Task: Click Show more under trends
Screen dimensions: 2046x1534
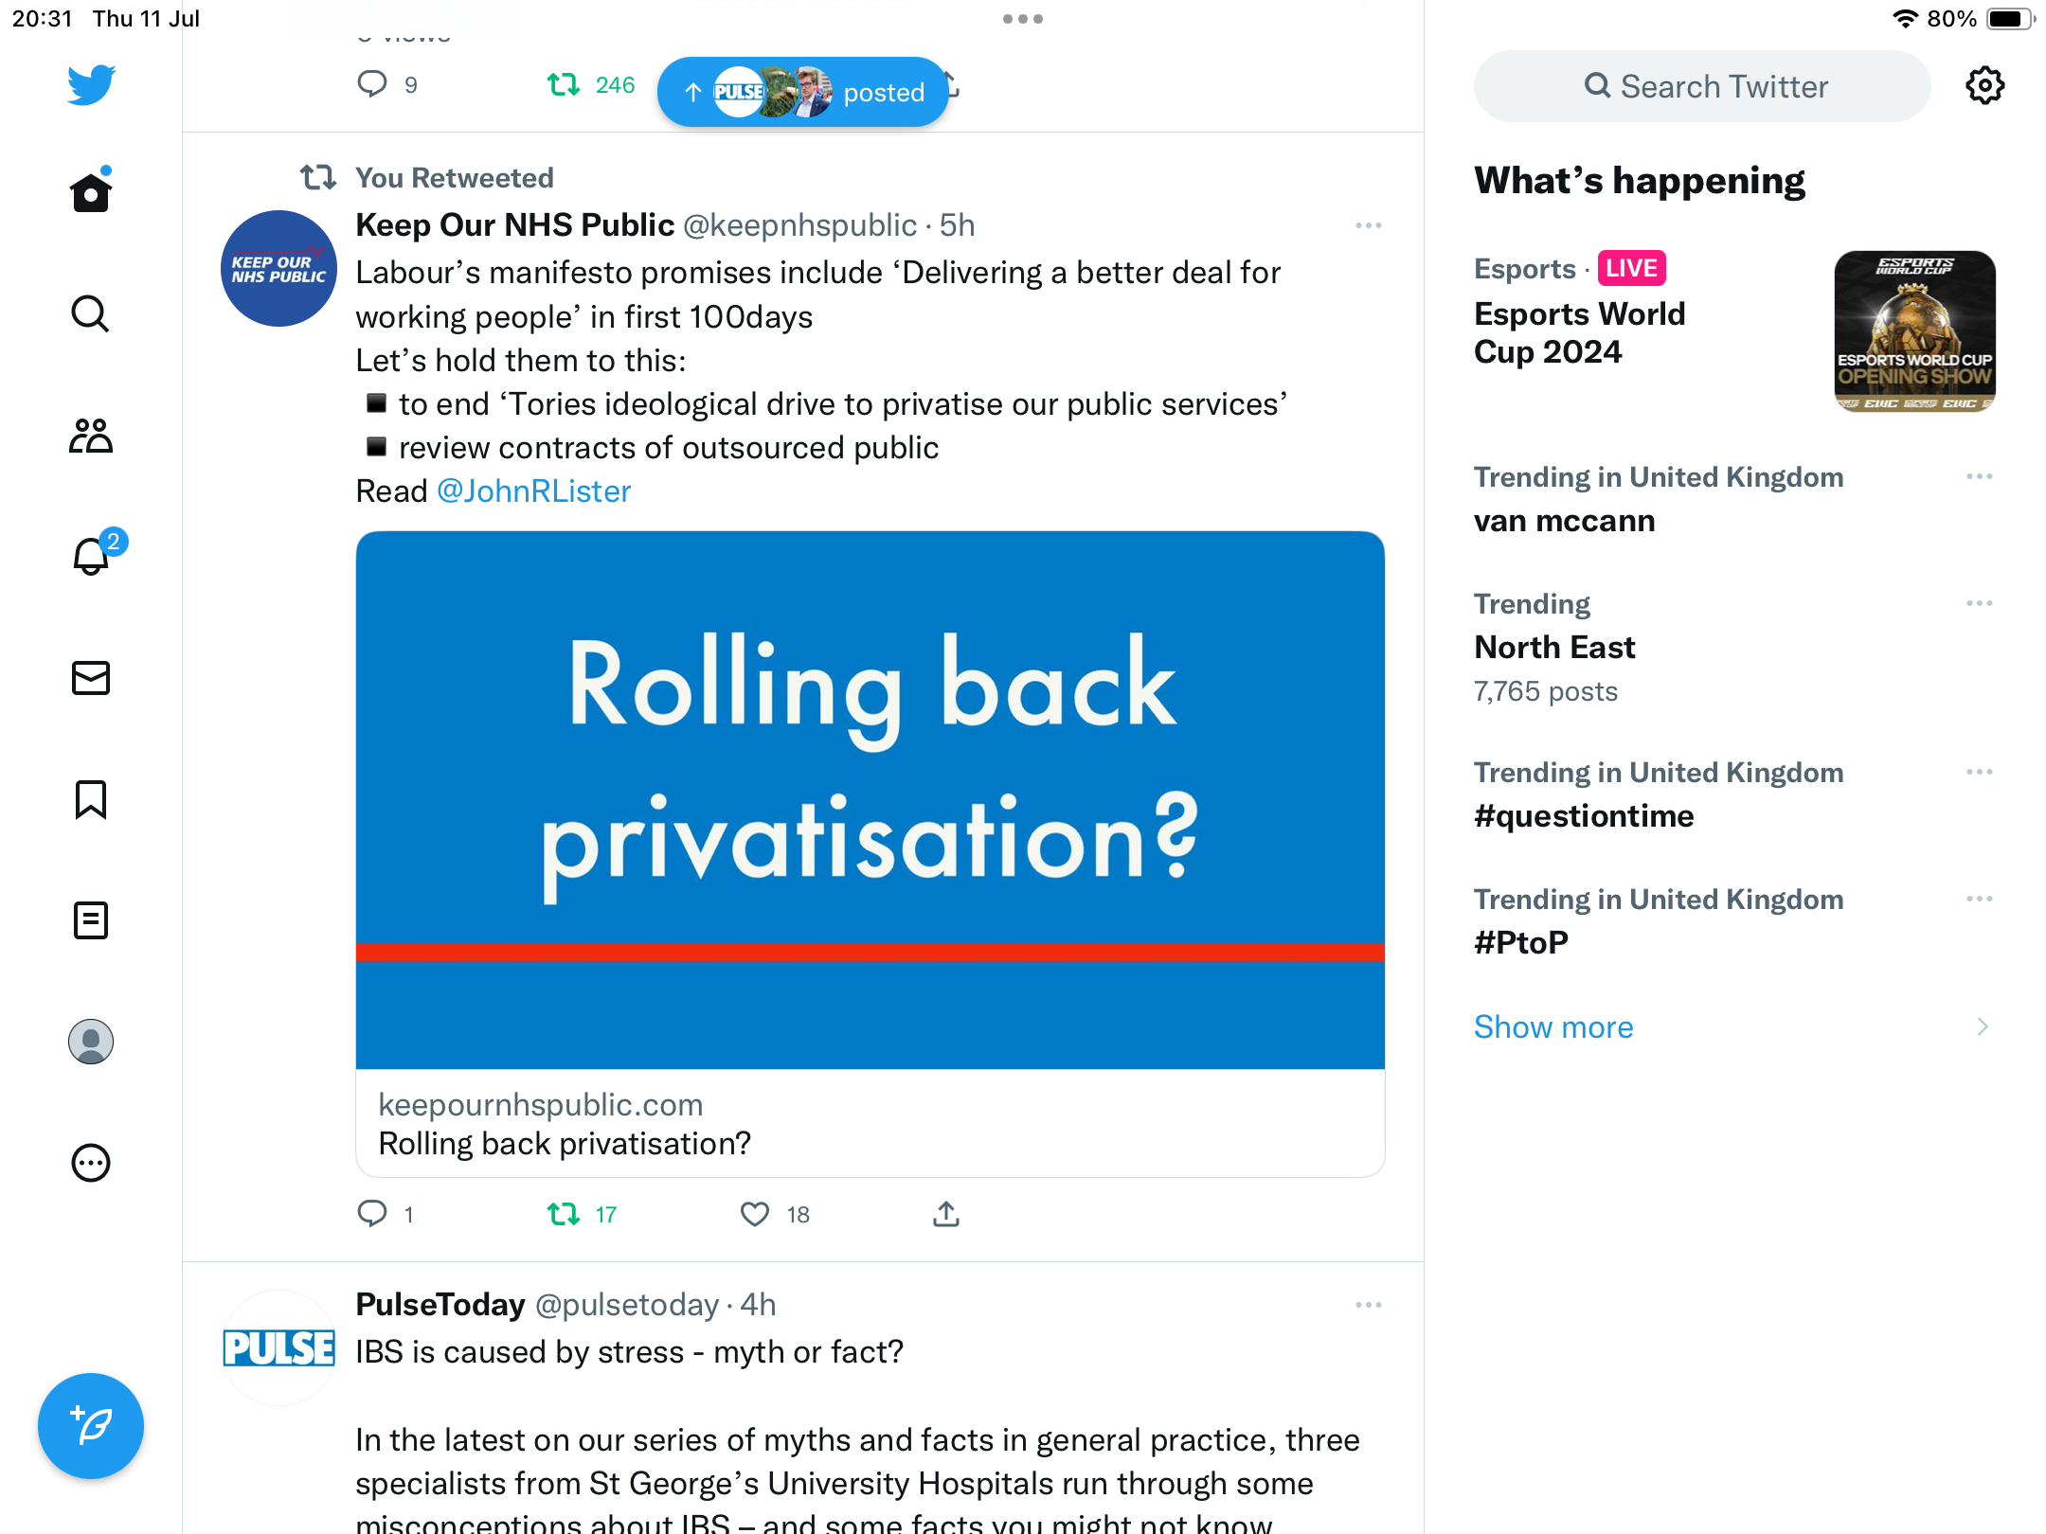Action: pos(1553,1026)
